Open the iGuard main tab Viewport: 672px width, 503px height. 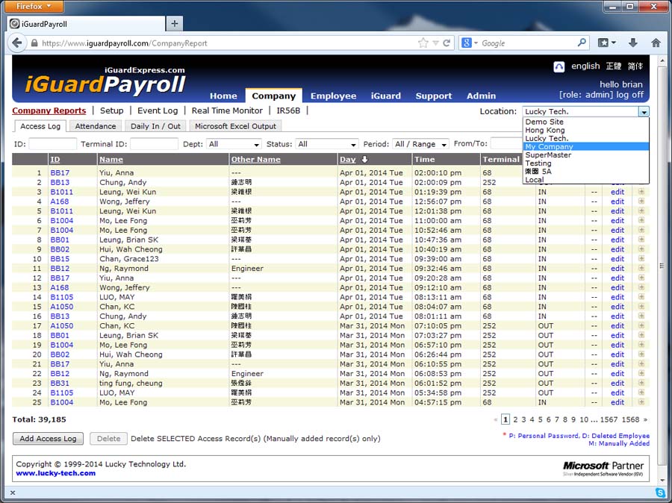point(386,96)
